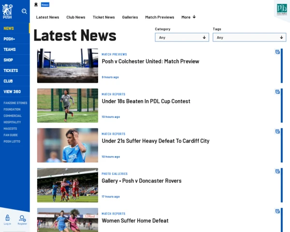Click Under 18s player running thumbnail
Screen dimensions: 290x232
[x=68, y=105]
